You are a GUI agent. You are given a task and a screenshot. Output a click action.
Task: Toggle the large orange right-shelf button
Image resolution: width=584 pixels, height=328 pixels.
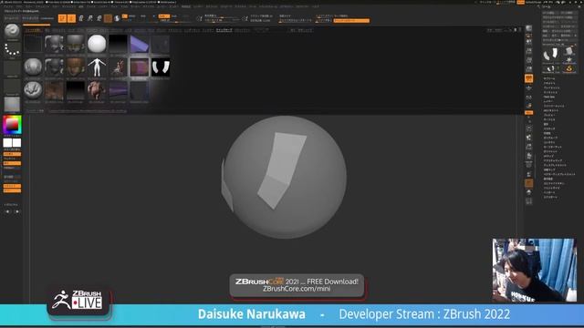(529, 78)
